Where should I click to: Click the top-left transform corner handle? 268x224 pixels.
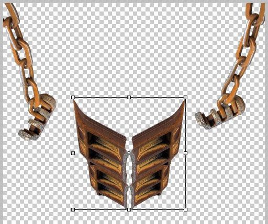tap(73, 97)
